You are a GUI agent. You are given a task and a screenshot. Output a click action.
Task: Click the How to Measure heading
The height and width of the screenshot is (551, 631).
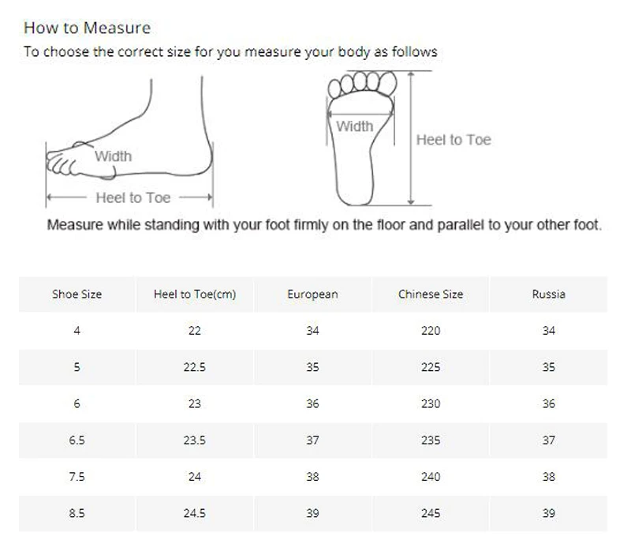click(87, 28)
